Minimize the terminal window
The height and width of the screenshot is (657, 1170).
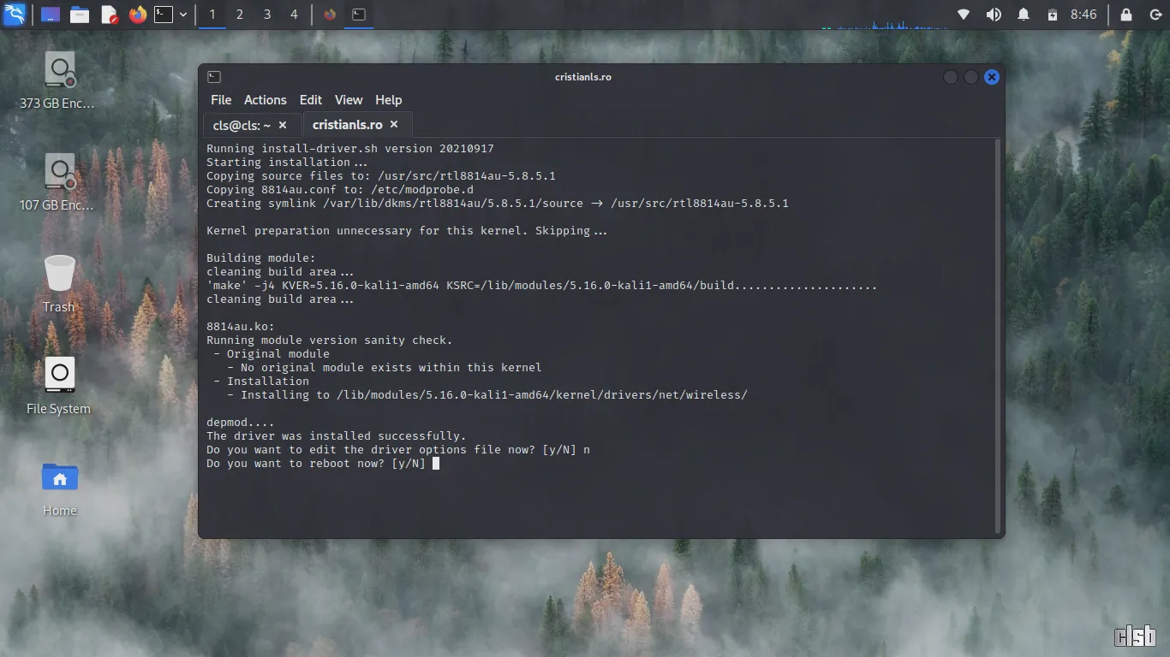coord(951,77)
